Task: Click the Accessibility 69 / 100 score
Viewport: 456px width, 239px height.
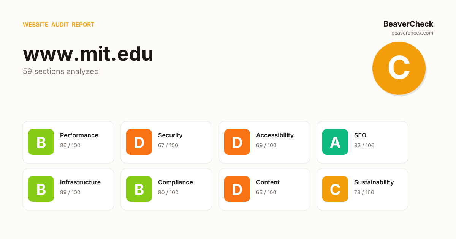Action: point(266,145)
